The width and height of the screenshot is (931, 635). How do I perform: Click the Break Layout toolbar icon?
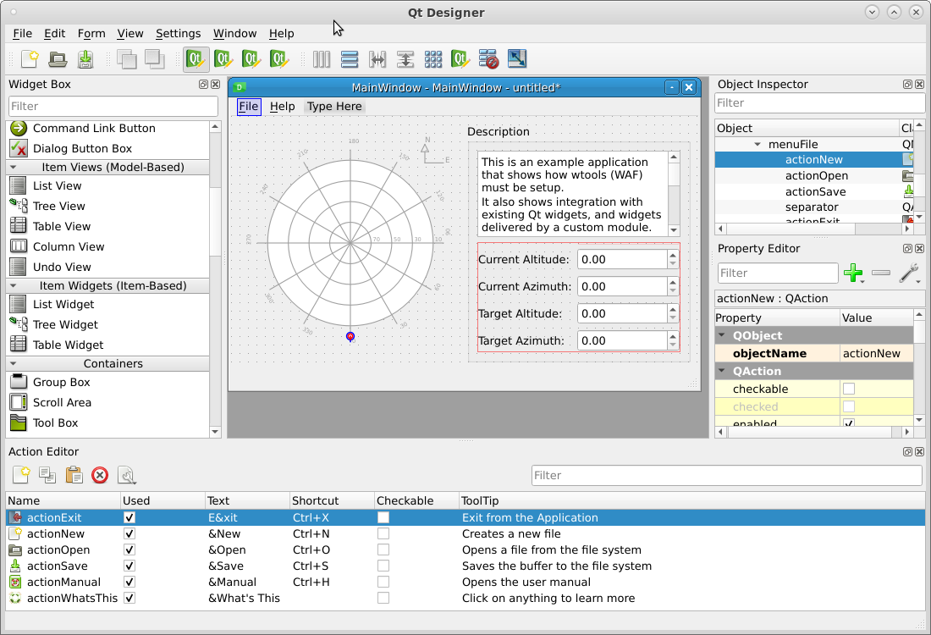488,59
